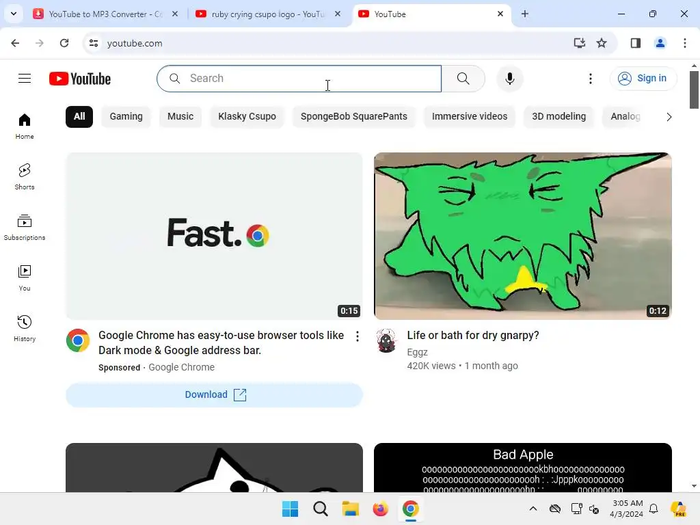This screenshot has height=525, width=700.
Task: Go to Home in the sidebar
Action: 25,126
